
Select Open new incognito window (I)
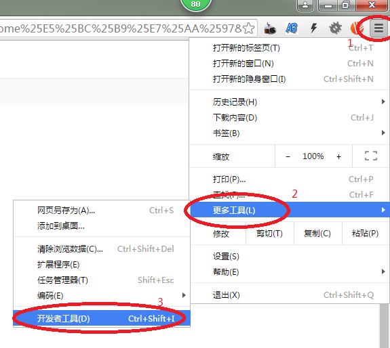(x=290, y=79)
